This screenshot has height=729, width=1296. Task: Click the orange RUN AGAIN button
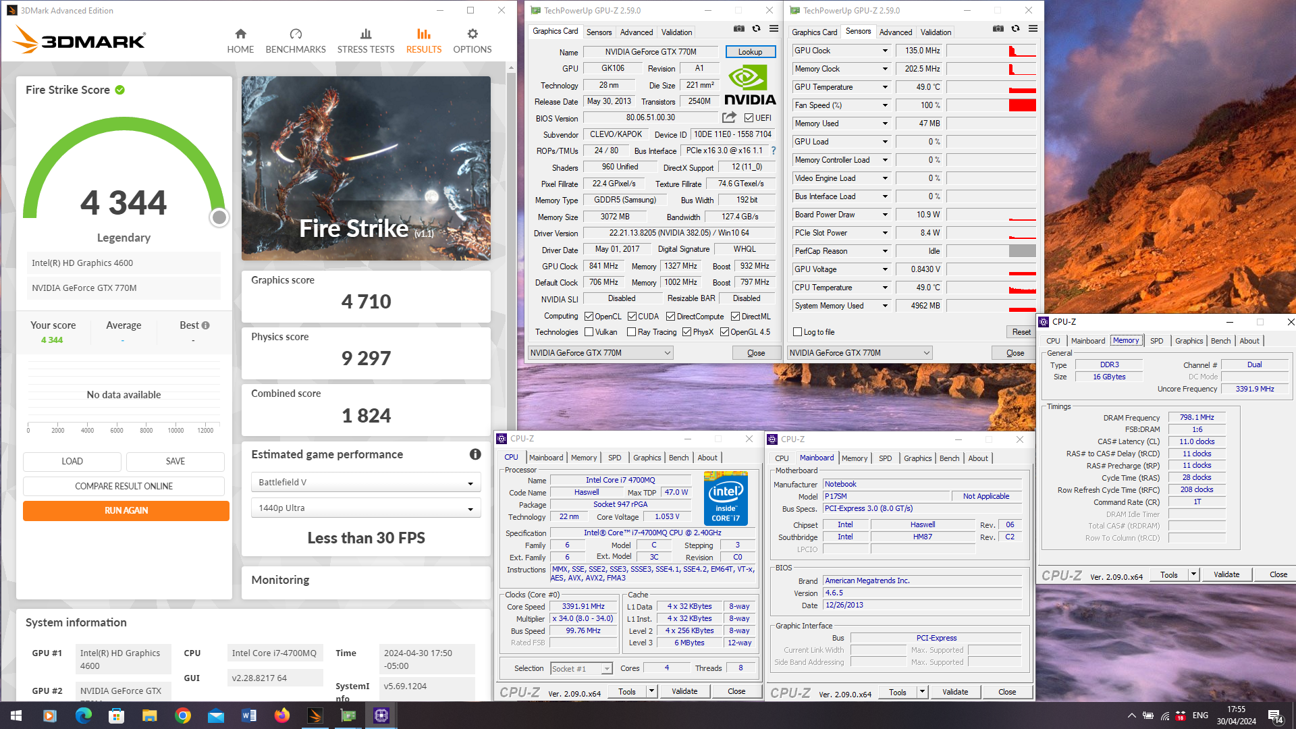[126, 511]
